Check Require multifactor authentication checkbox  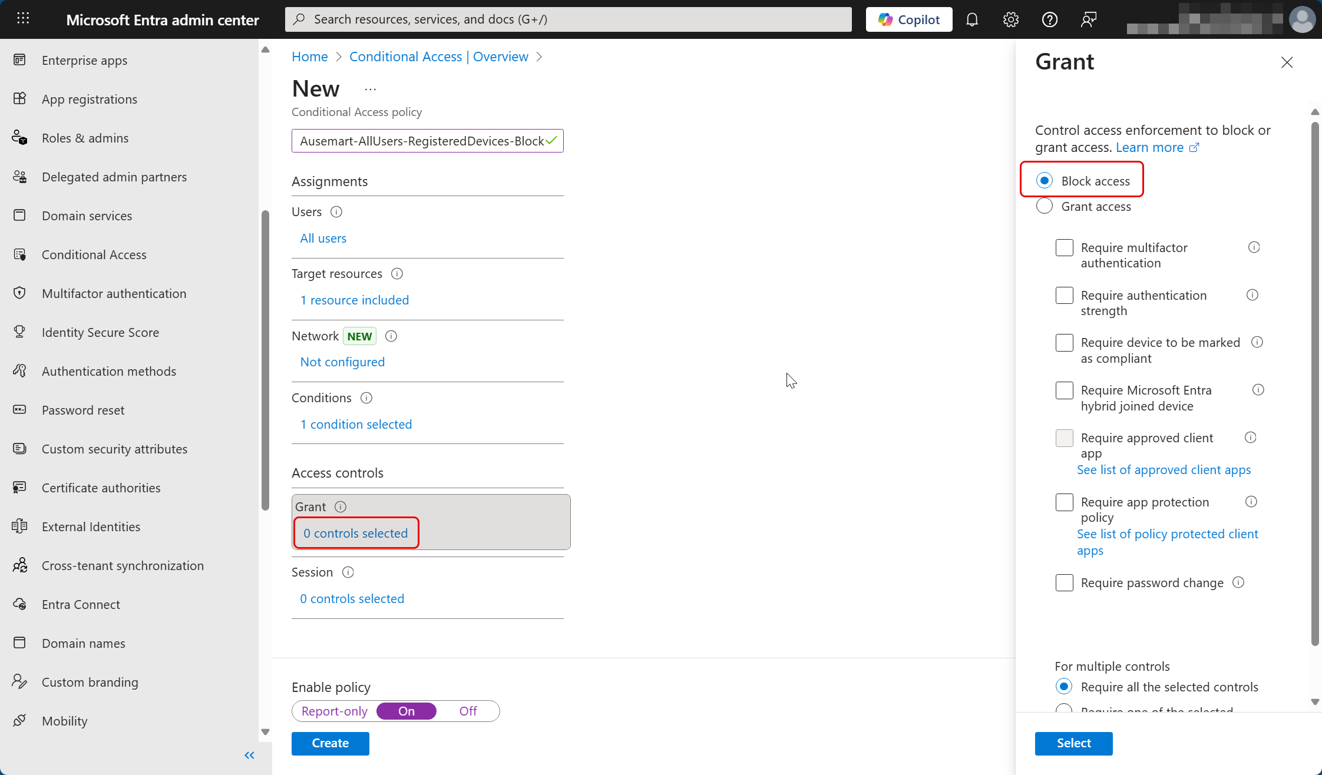click(x=1064, y=247)
